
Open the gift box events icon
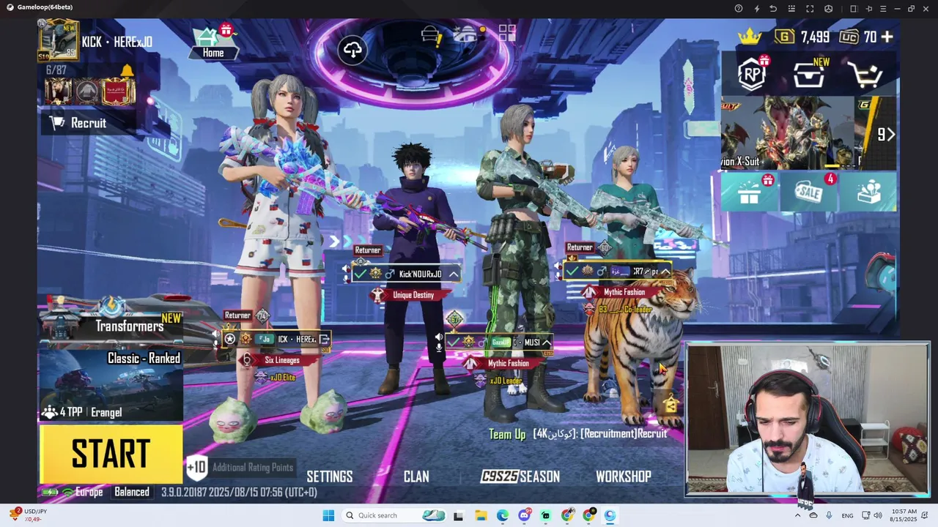[750, 192]
